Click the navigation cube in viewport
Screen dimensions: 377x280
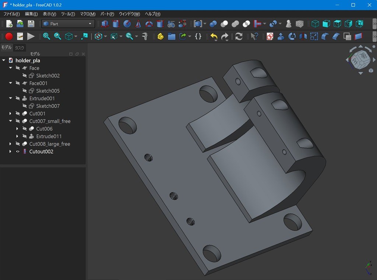(360, 60)
